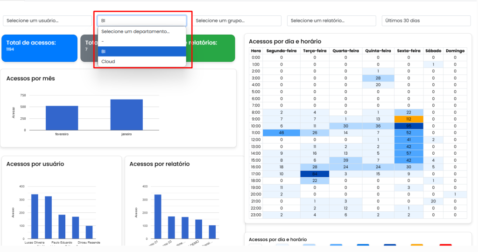The image size is (478, 252).
Task: Click the orange legend color swatch
Action: (417, 245)
